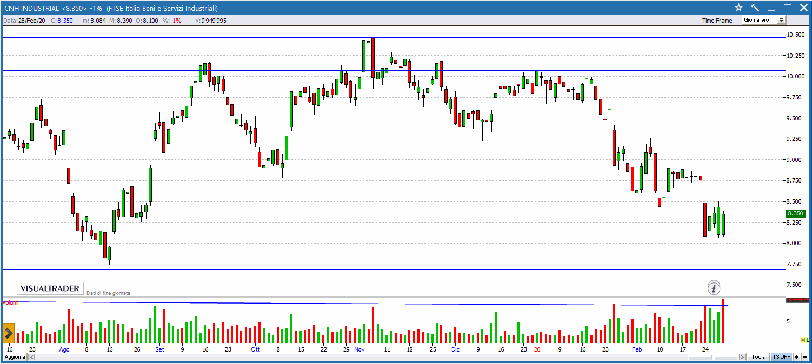This screenshot has height=364, width=812.
Task: Click the m:8.084 low value
Action: click(94, 21)
